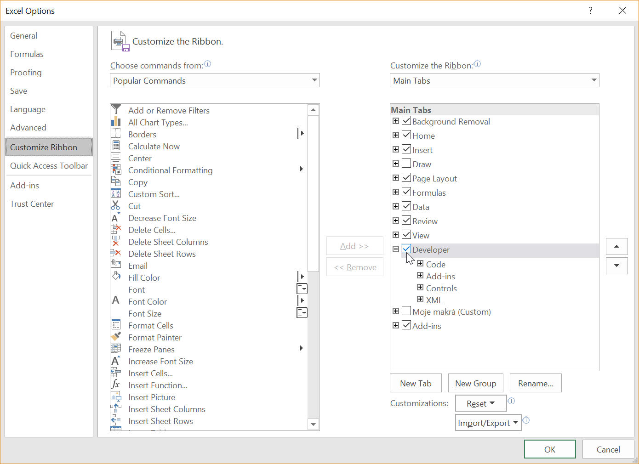Expand the Data tab node
The image size is (639, 464).
tap(396, 206)
